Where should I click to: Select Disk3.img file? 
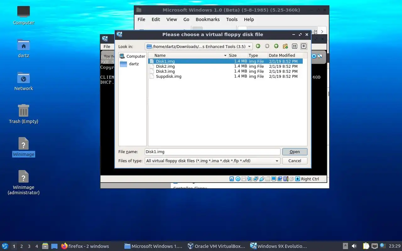[x=225, y=71]
